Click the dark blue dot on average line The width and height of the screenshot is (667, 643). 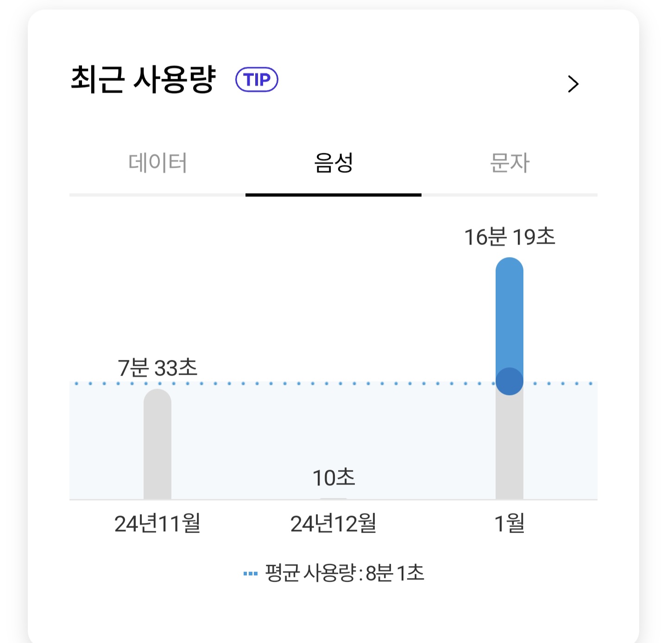(510, 381)
